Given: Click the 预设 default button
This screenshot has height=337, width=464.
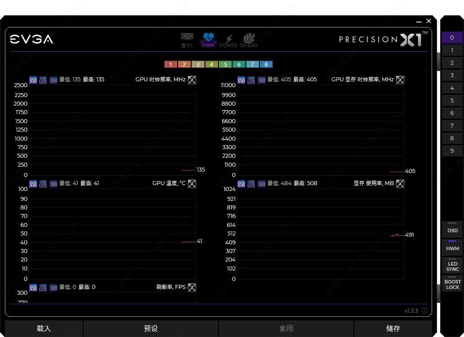Looking at the screenshot, I should 151,329.
